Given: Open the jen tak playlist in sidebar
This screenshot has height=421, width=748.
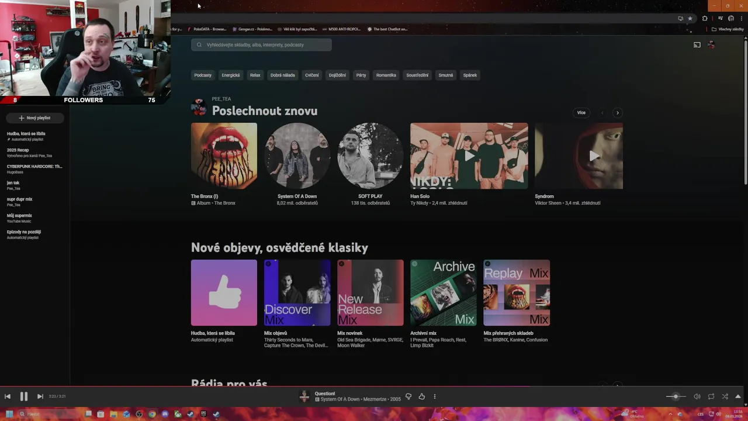Looking at the screenshot, I should tap(34, 185).
